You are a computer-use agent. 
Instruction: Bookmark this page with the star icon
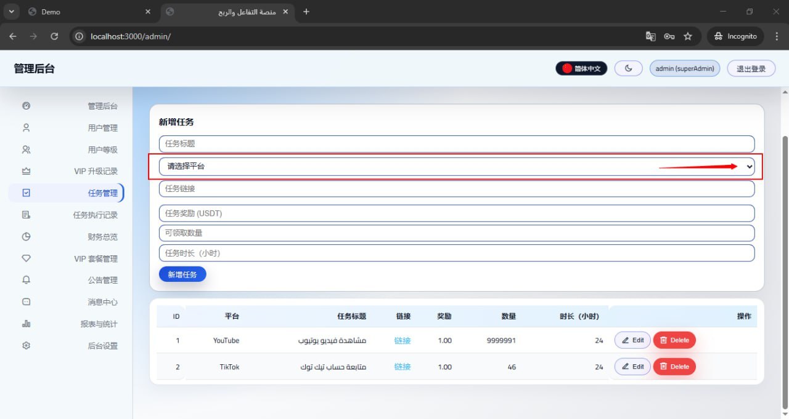[688, 36]
